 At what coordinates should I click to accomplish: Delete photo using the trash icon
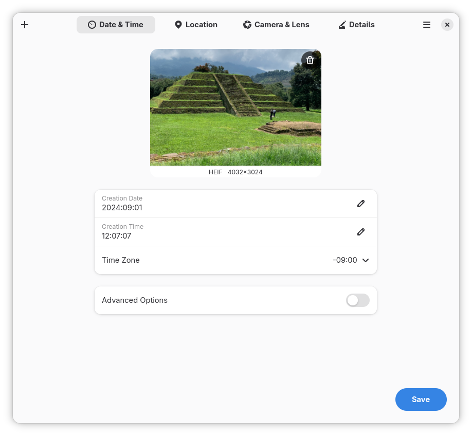pyautogui.click(x=310, y=60)
